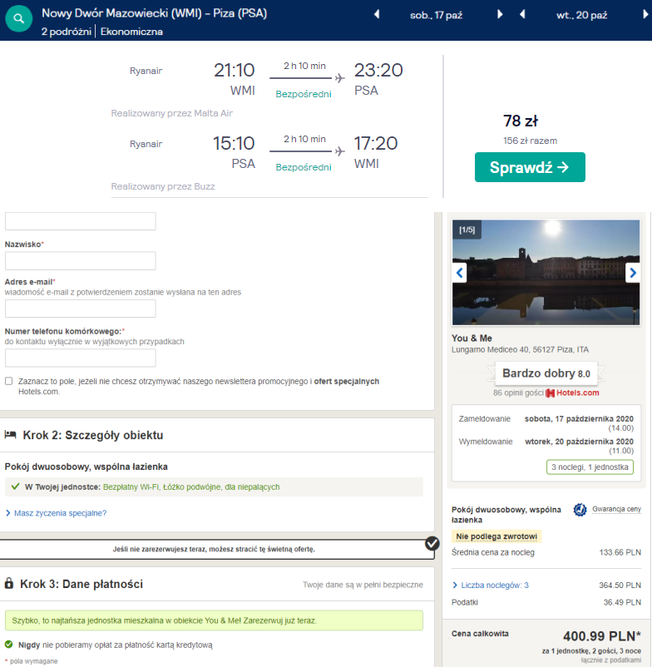This screenshot has width=652, height=667.
Task: Click the 78 zł price
Action: click(x=521, y=121)
